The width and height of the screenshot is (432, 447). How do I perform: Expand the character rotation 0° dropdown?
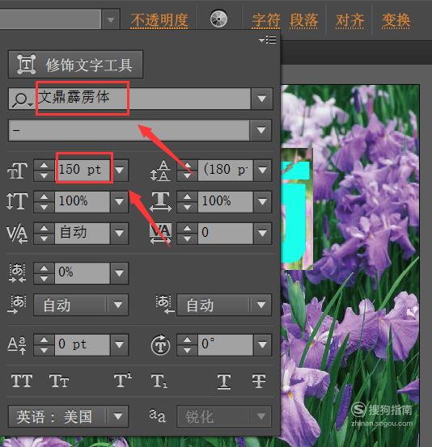tap(262, 345)
